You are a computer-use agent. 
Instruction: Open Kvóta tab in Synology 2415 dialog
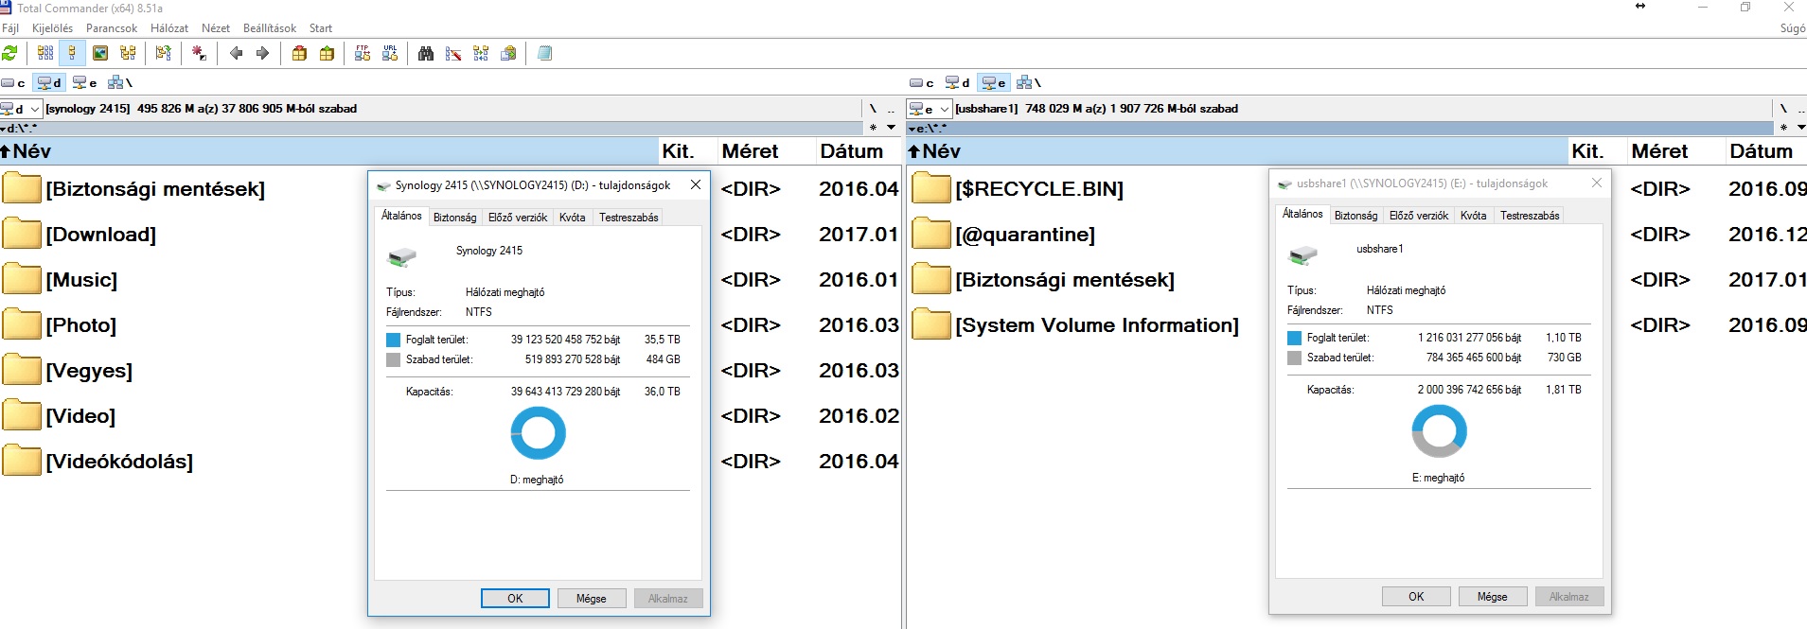(x=572, y=218)
